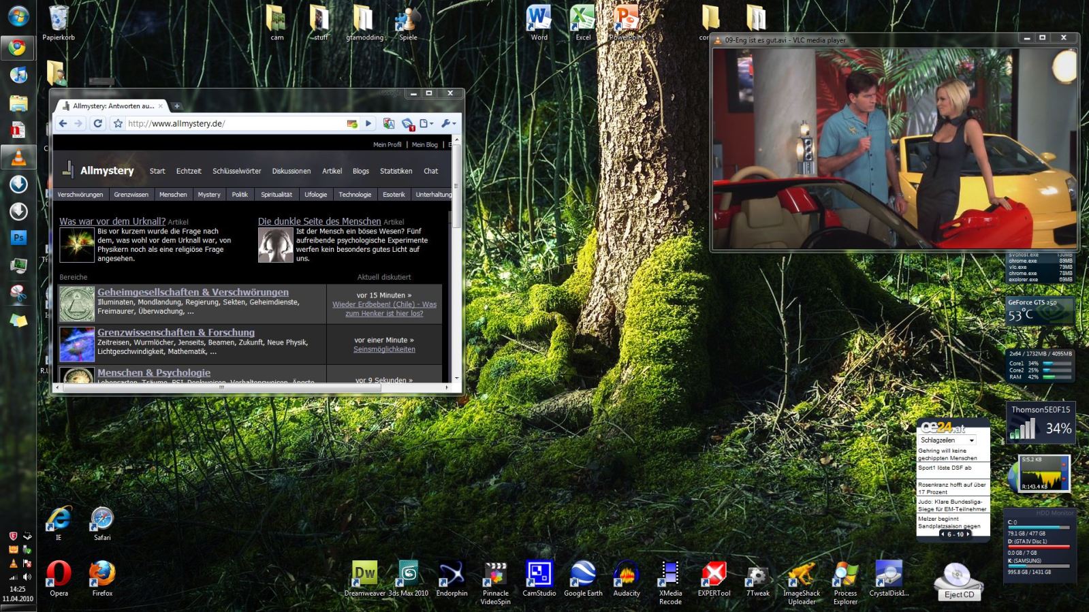Go to next headlines in the oe24 gadget
Viewport: 1089px width, 612px height.
coord(968,534)
